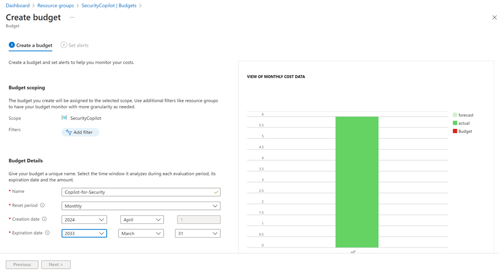The height and width of the screenshot is (274, 499).
Task: Open the expiration month March dropdown
Action: pyautogui.click(x=141, y=234)
